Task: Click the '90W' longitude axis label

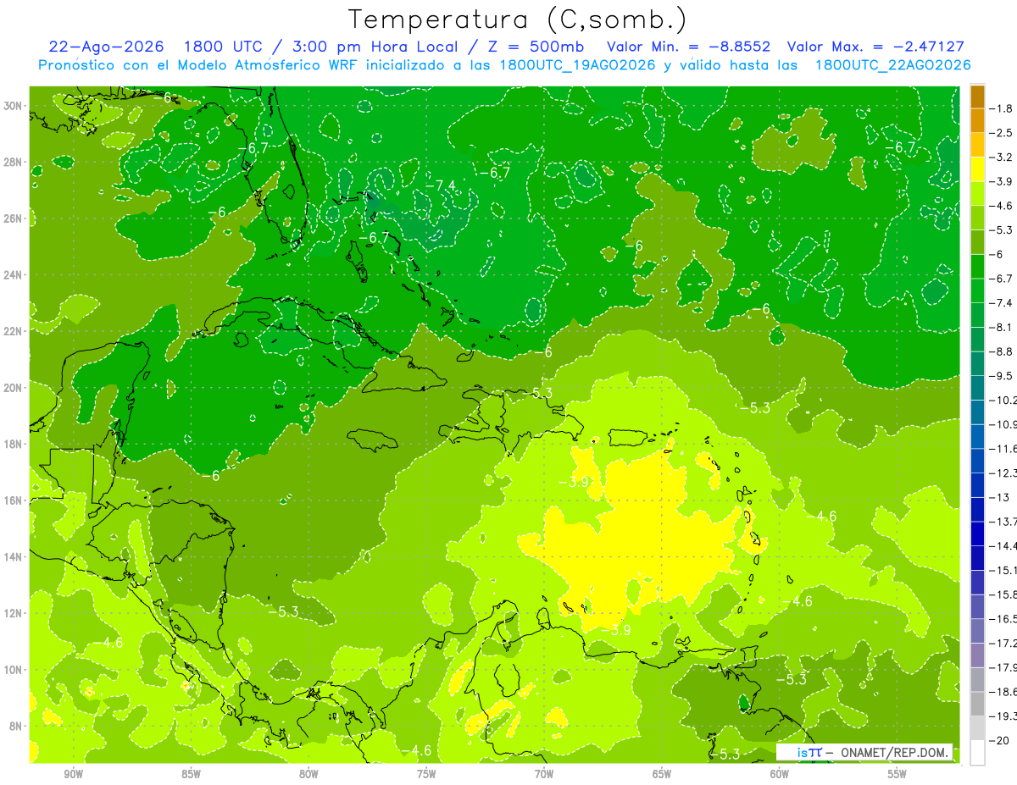Action: pos(73,774)
